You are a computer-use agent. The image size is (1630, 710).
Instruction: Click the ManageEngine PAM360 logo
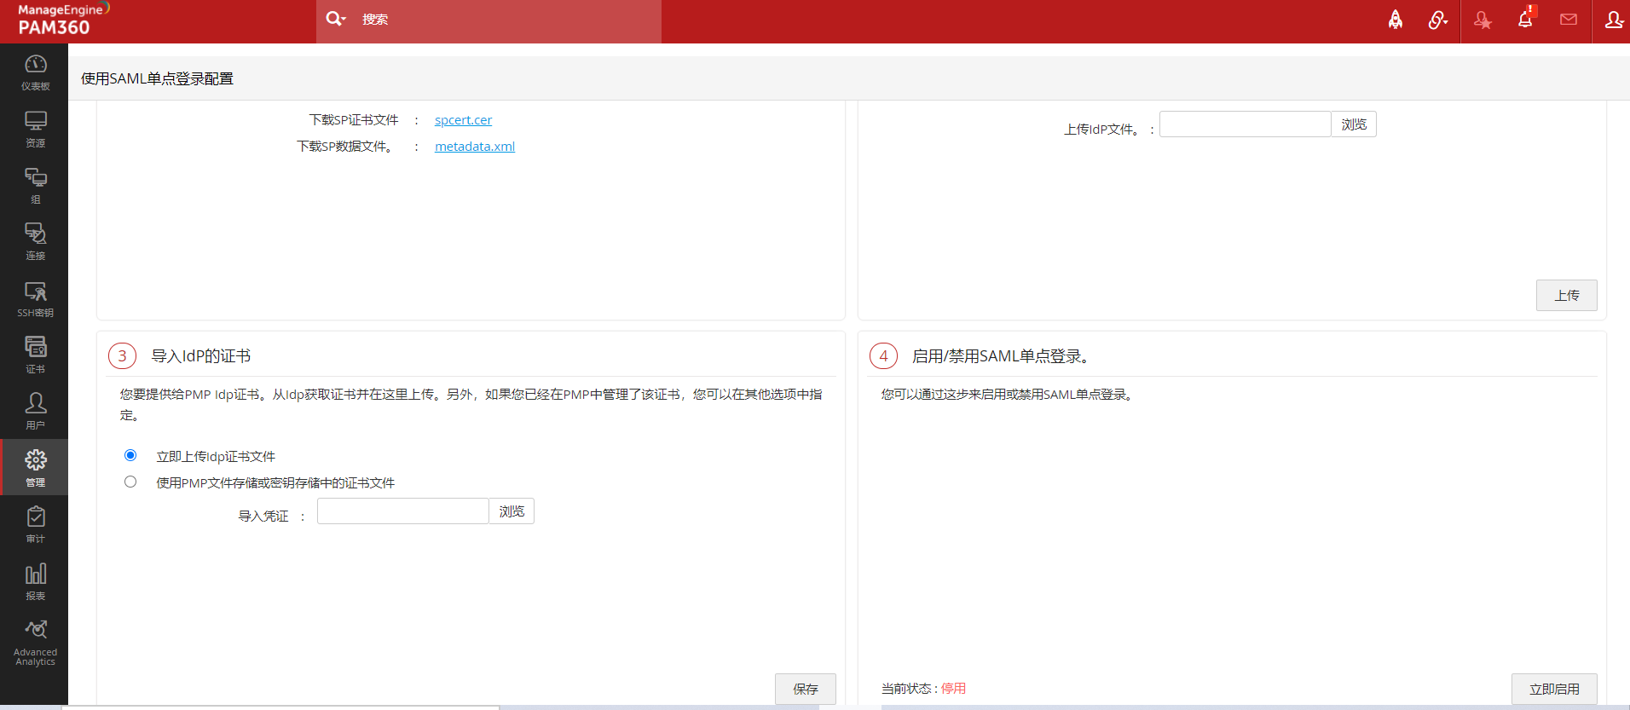(64, 20)
